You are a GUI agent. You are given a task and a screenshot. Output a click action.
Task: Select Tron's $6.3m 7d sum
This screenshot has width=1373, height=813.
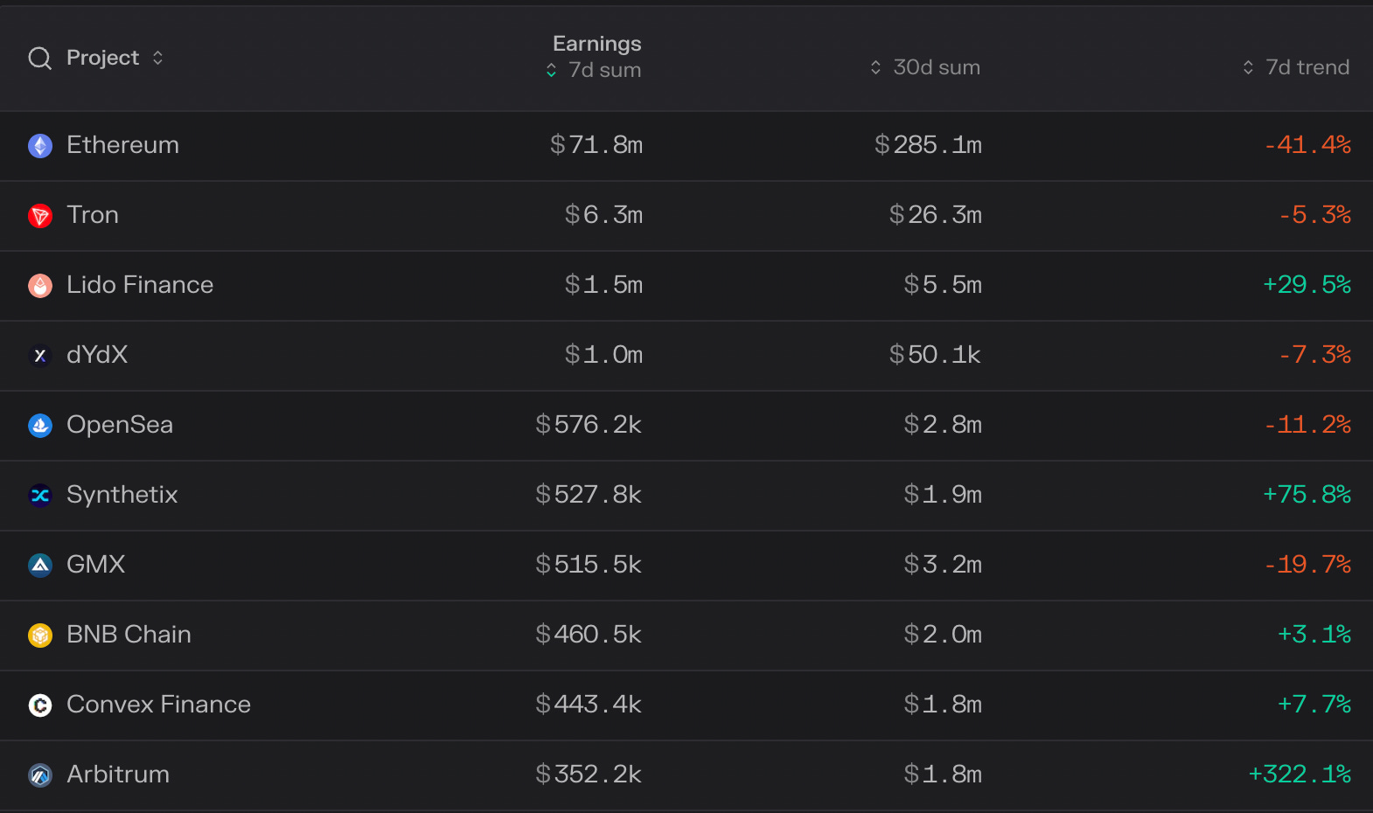coord(603,215)
